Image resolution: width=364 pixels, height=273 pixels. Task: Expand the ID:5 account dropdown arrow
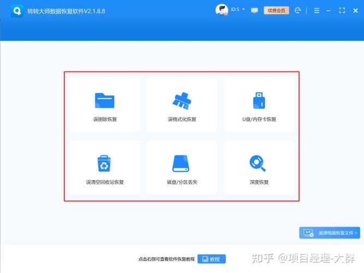243,9
